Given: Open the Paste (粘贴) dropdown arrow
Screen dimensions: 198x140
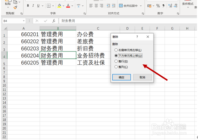Looking at the screenshot, I should pyautogui.click(x=8, y=7).
